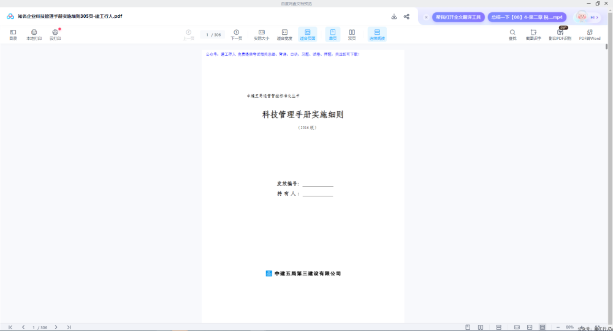Open 查找 search tool
The height and width of the screenshot is (331, 613).
point(512,34)
